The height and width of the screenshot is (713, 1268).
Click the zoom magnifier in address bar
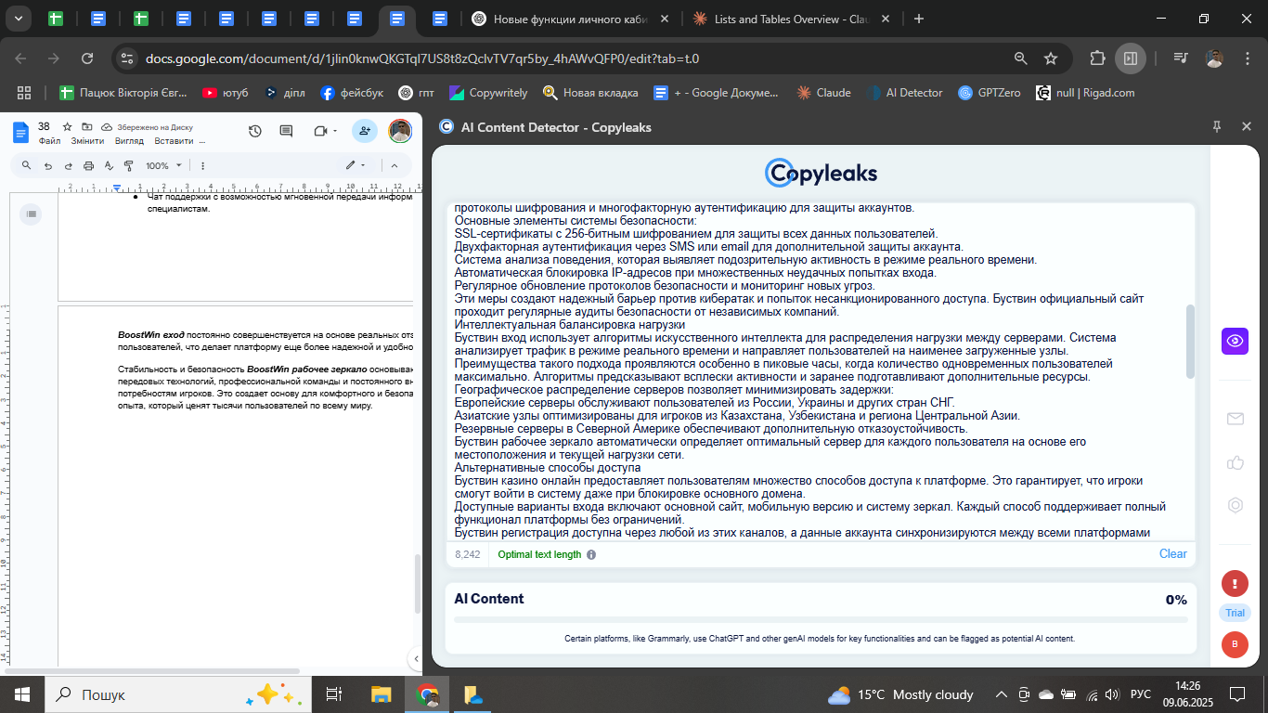click(x=1020, y=58)
